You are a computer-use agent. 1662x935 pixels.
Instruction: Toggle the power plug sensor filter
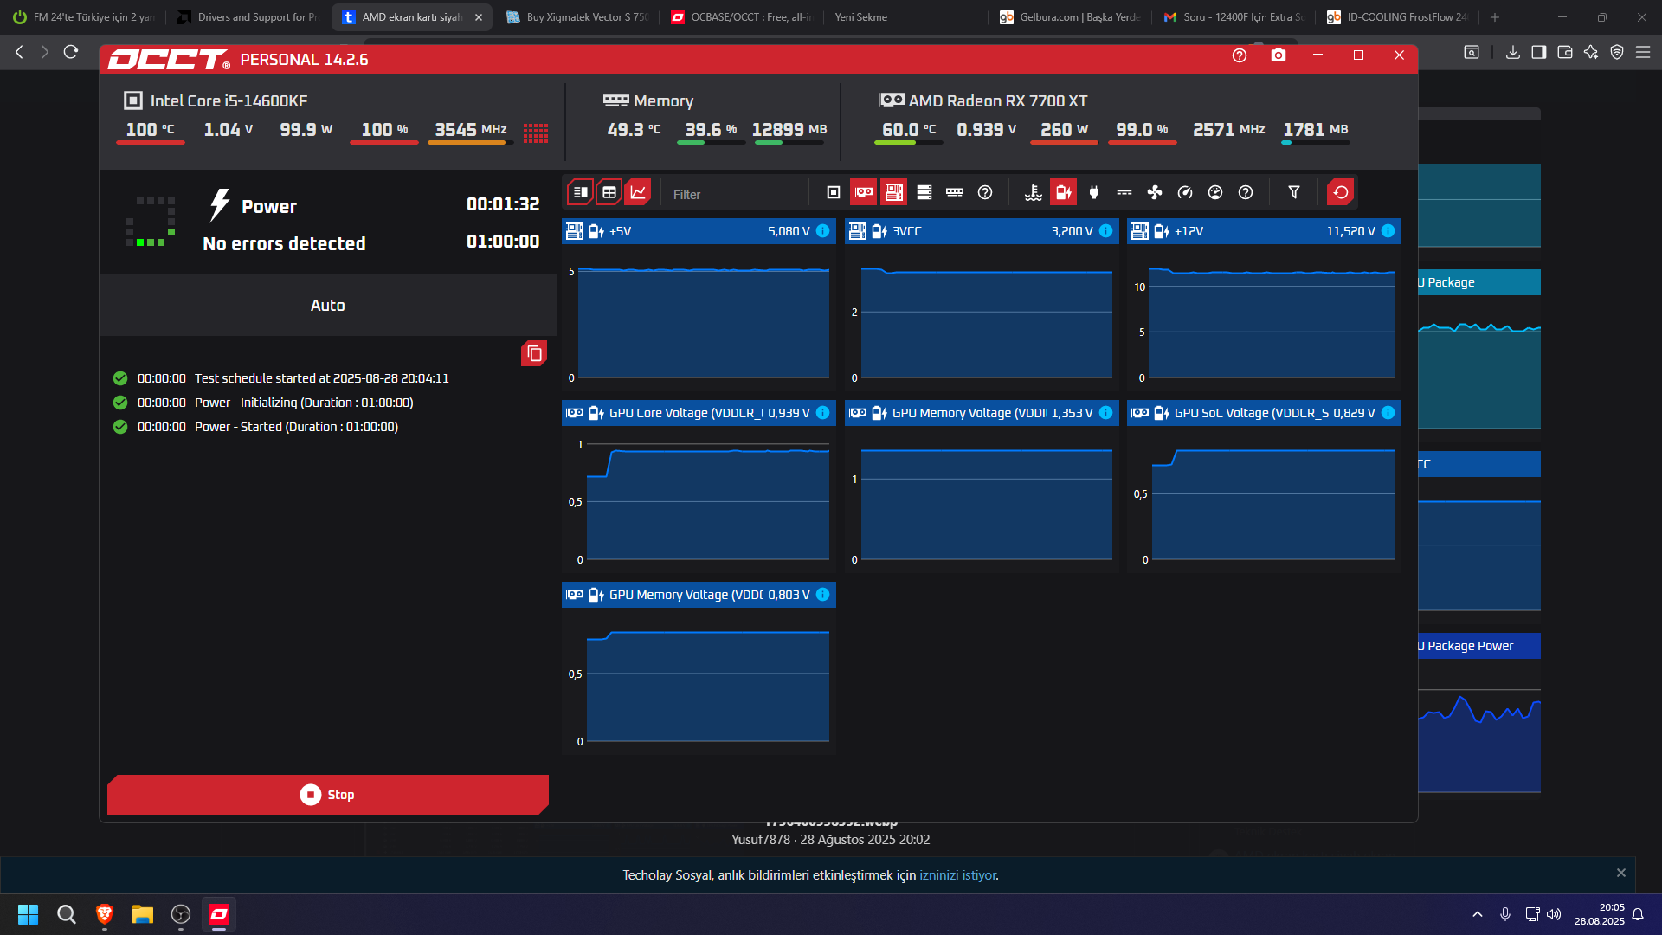click(1094, 192)
